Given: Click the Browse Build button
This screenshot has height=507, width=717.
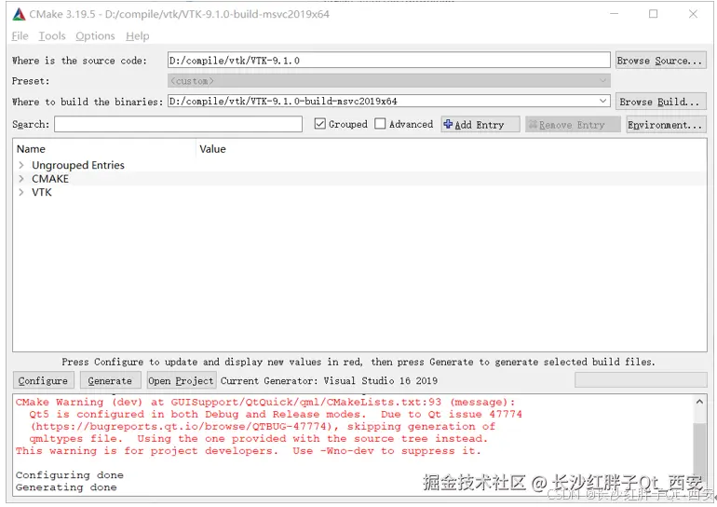Looking at the screenshot, I should 660,102.
